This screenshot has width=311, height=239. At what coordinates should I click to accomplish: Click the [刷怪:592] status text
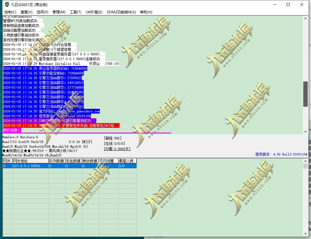pos(112,138)
